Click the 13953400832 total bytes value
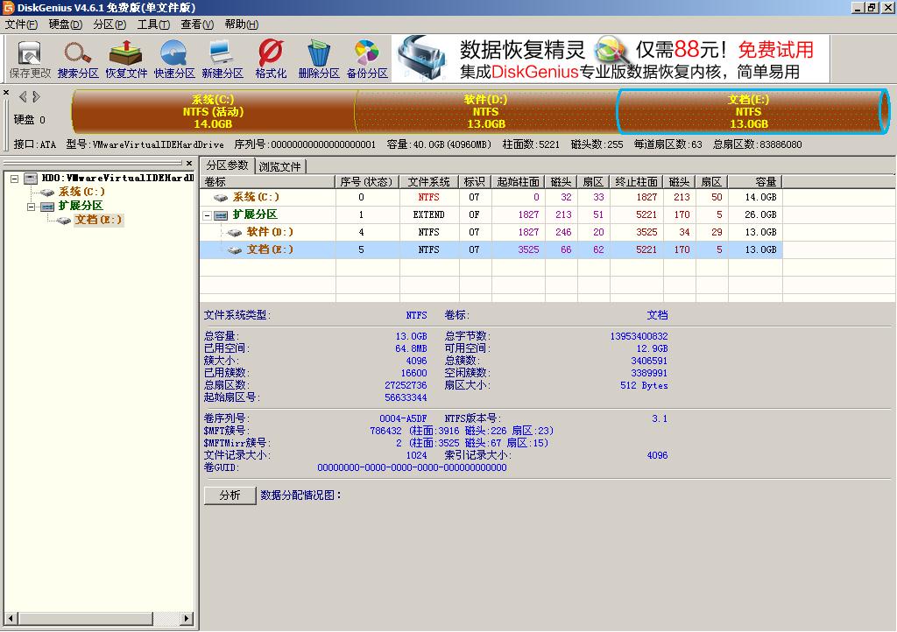 [639, 336]
